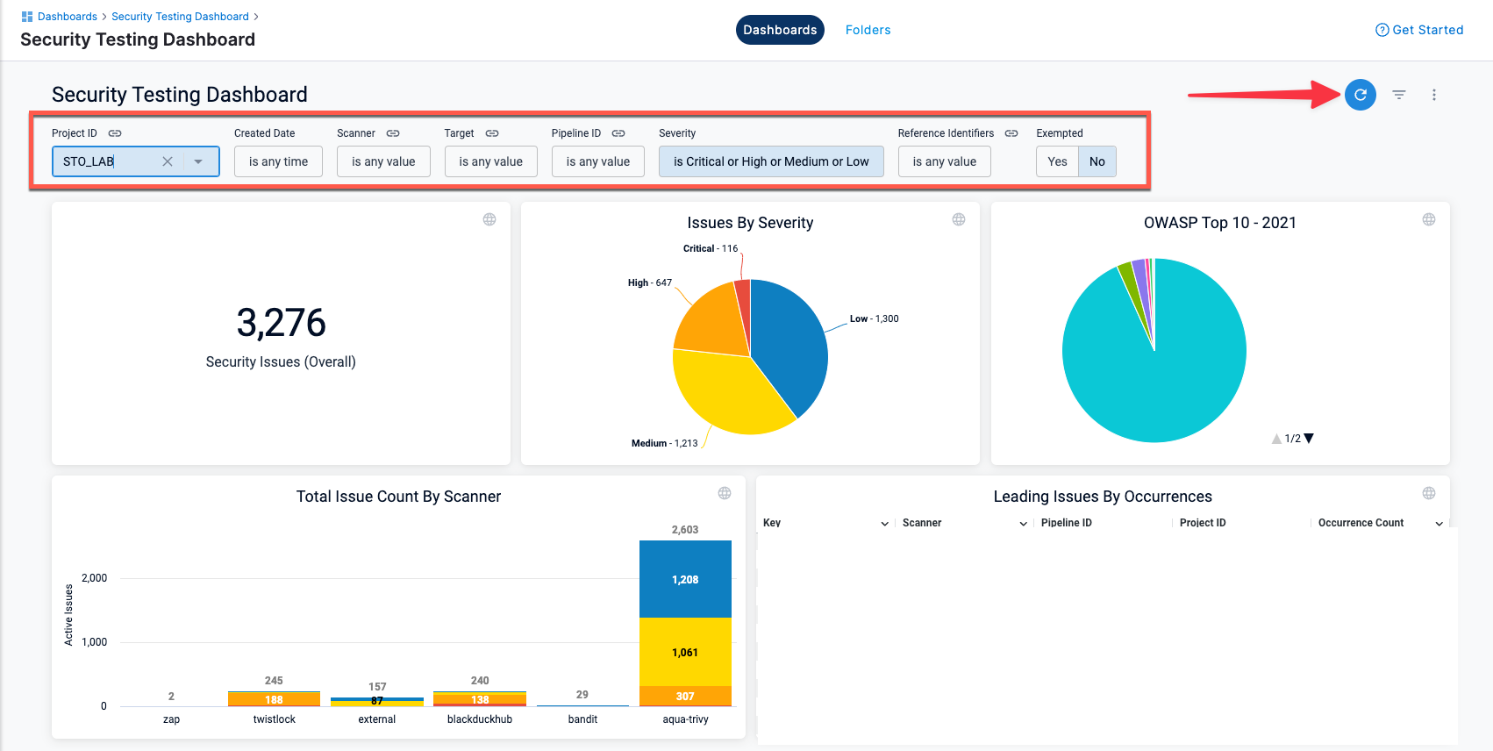The image size is (1493, 751).
Task: Open the dashboard filter icon
Action: pyautogui.click(x=1399, y=95)
